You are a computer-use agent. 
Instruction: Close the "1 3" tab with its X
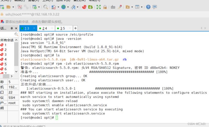pos(34,28)
